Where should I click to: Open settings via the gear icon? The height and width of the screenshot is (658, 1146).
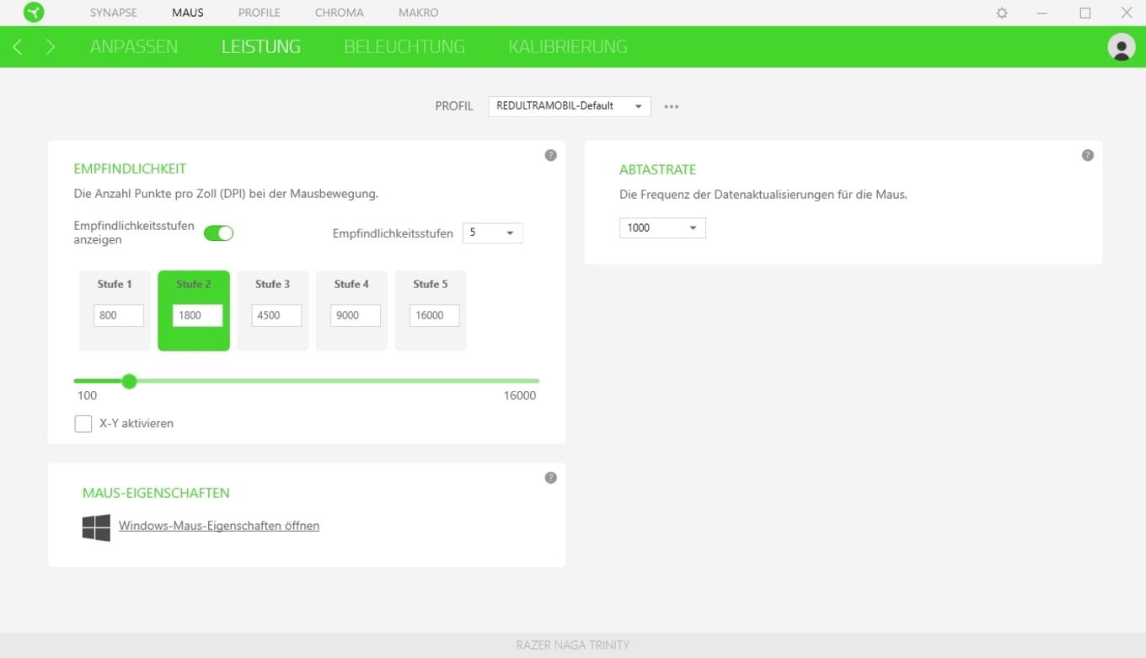[x=1002, y=13]
